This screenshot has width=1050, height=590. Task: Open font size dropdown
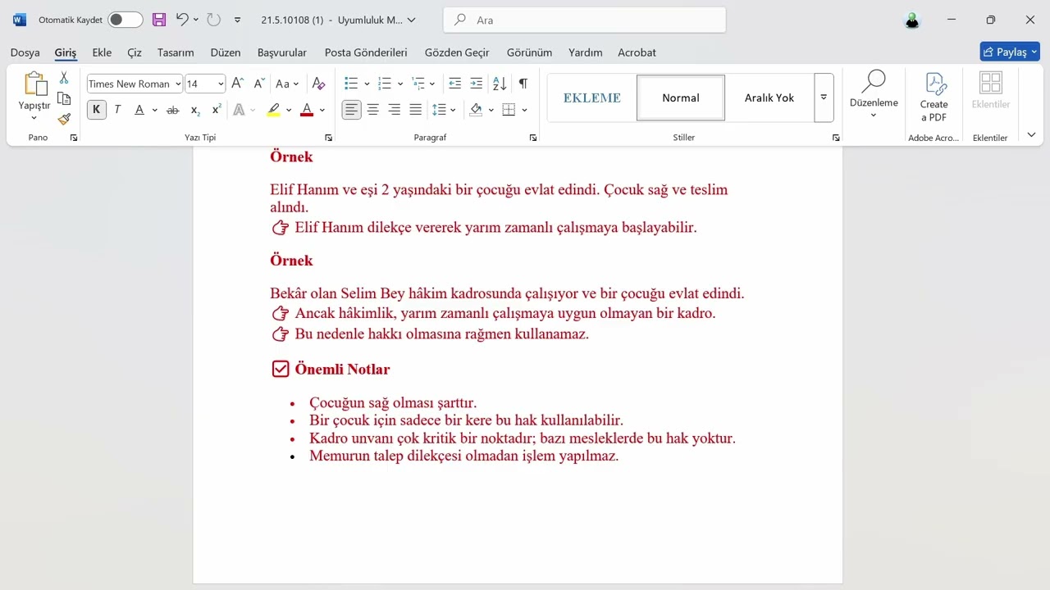[221, 84]
